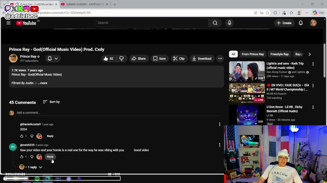327x183 pixels.
Task: Focus the YouTube search box
Action: point(151,23)
